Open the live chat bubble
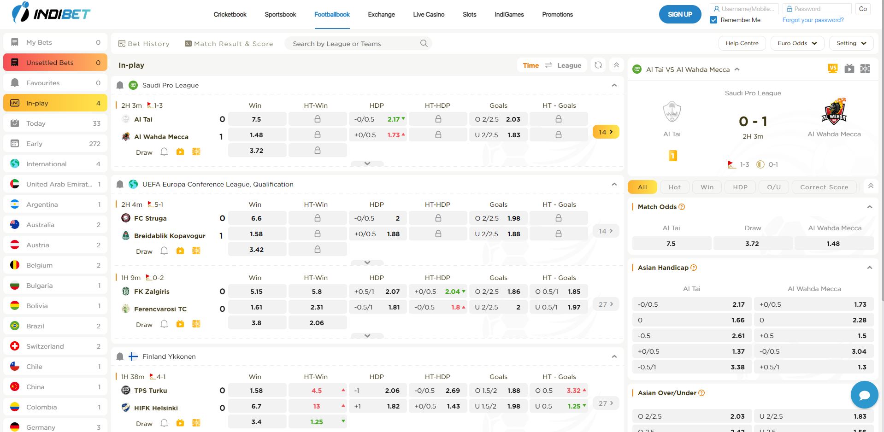This screenshot has height=432, width=884. click(x=864, y=395)
